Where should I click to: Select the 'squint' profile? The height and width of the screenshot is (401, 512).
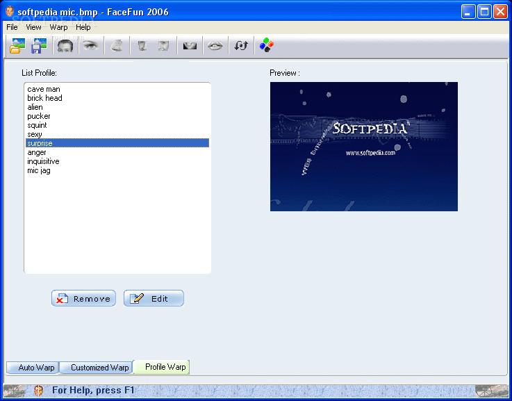pos(117,125)
